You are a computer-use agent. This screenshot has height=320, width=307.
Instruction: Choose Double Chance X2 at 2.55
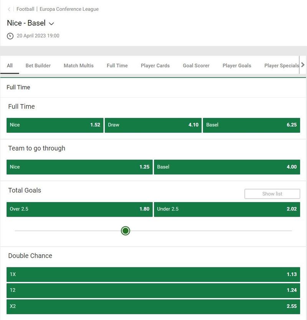point(153,307)
